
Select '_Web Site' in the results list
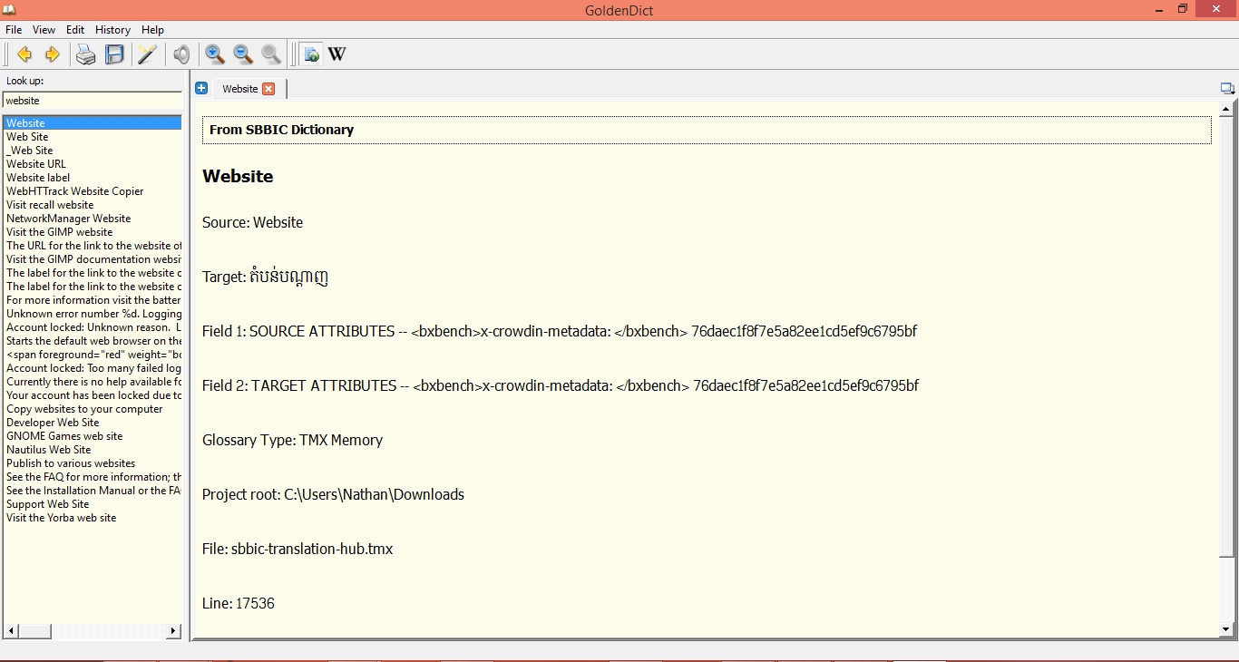click(x=93, y=151)
